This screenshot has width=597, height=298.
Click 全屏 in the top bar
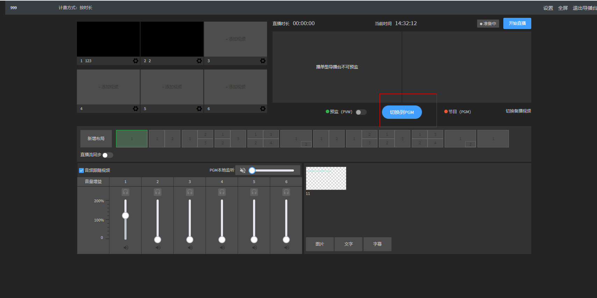coord(563,8)
